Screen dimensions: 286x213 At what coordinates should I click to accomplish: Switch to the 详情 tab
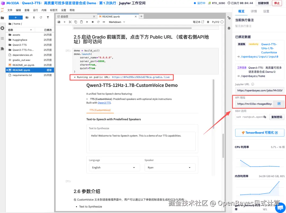click(x=254, y=11)
